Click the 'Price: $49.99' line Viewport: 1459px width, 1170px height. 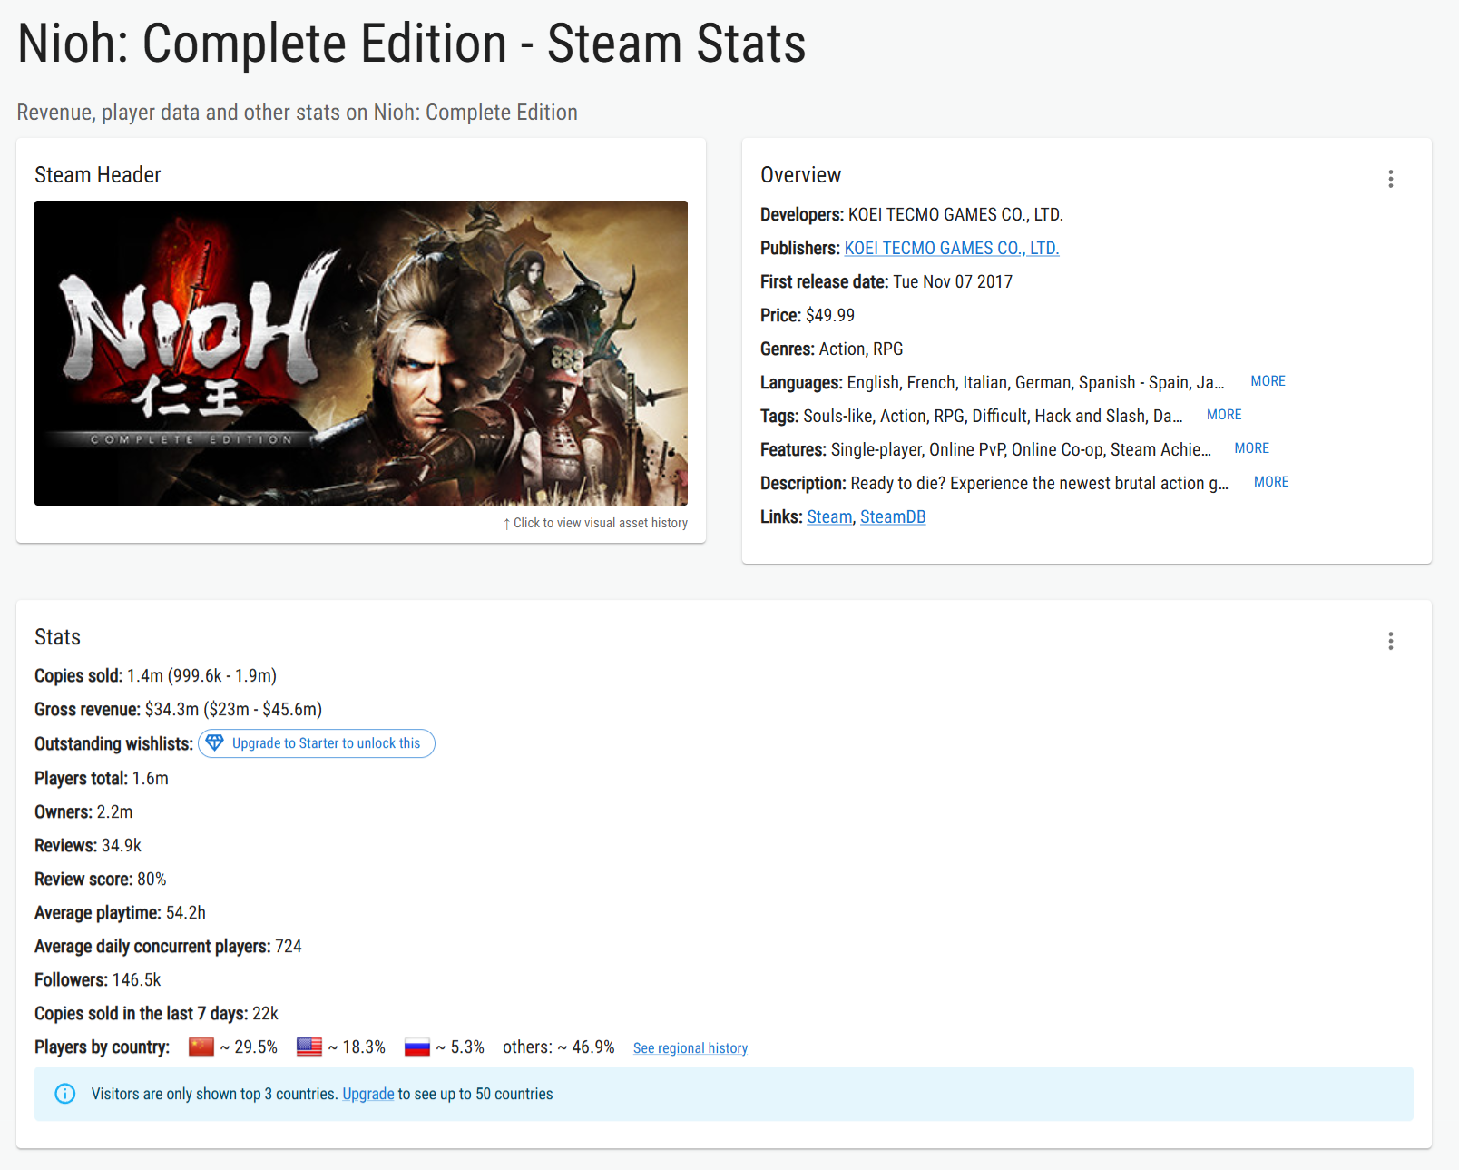[808, 316]
